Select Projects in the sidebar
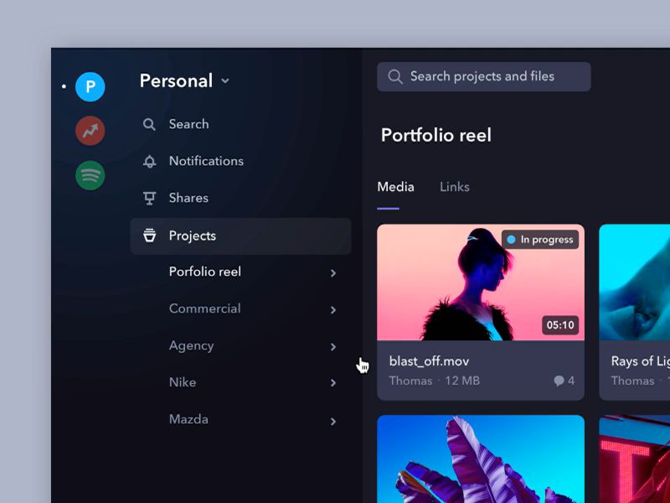 click(x=240, y=236)
